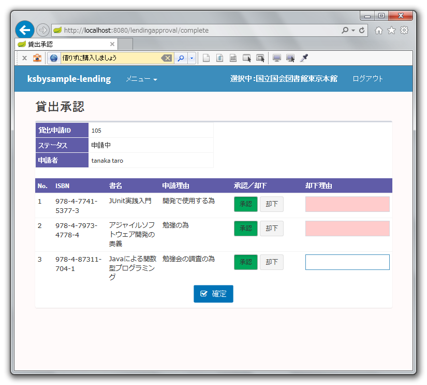Viewport: 427px width, 385px height.
Task: Click the search magnifier in address bar
Action: pos(345,30)
